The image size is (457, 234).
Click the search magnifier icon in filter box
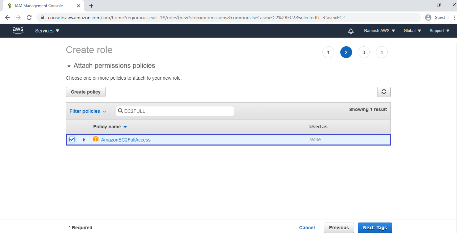pos(120,111)
